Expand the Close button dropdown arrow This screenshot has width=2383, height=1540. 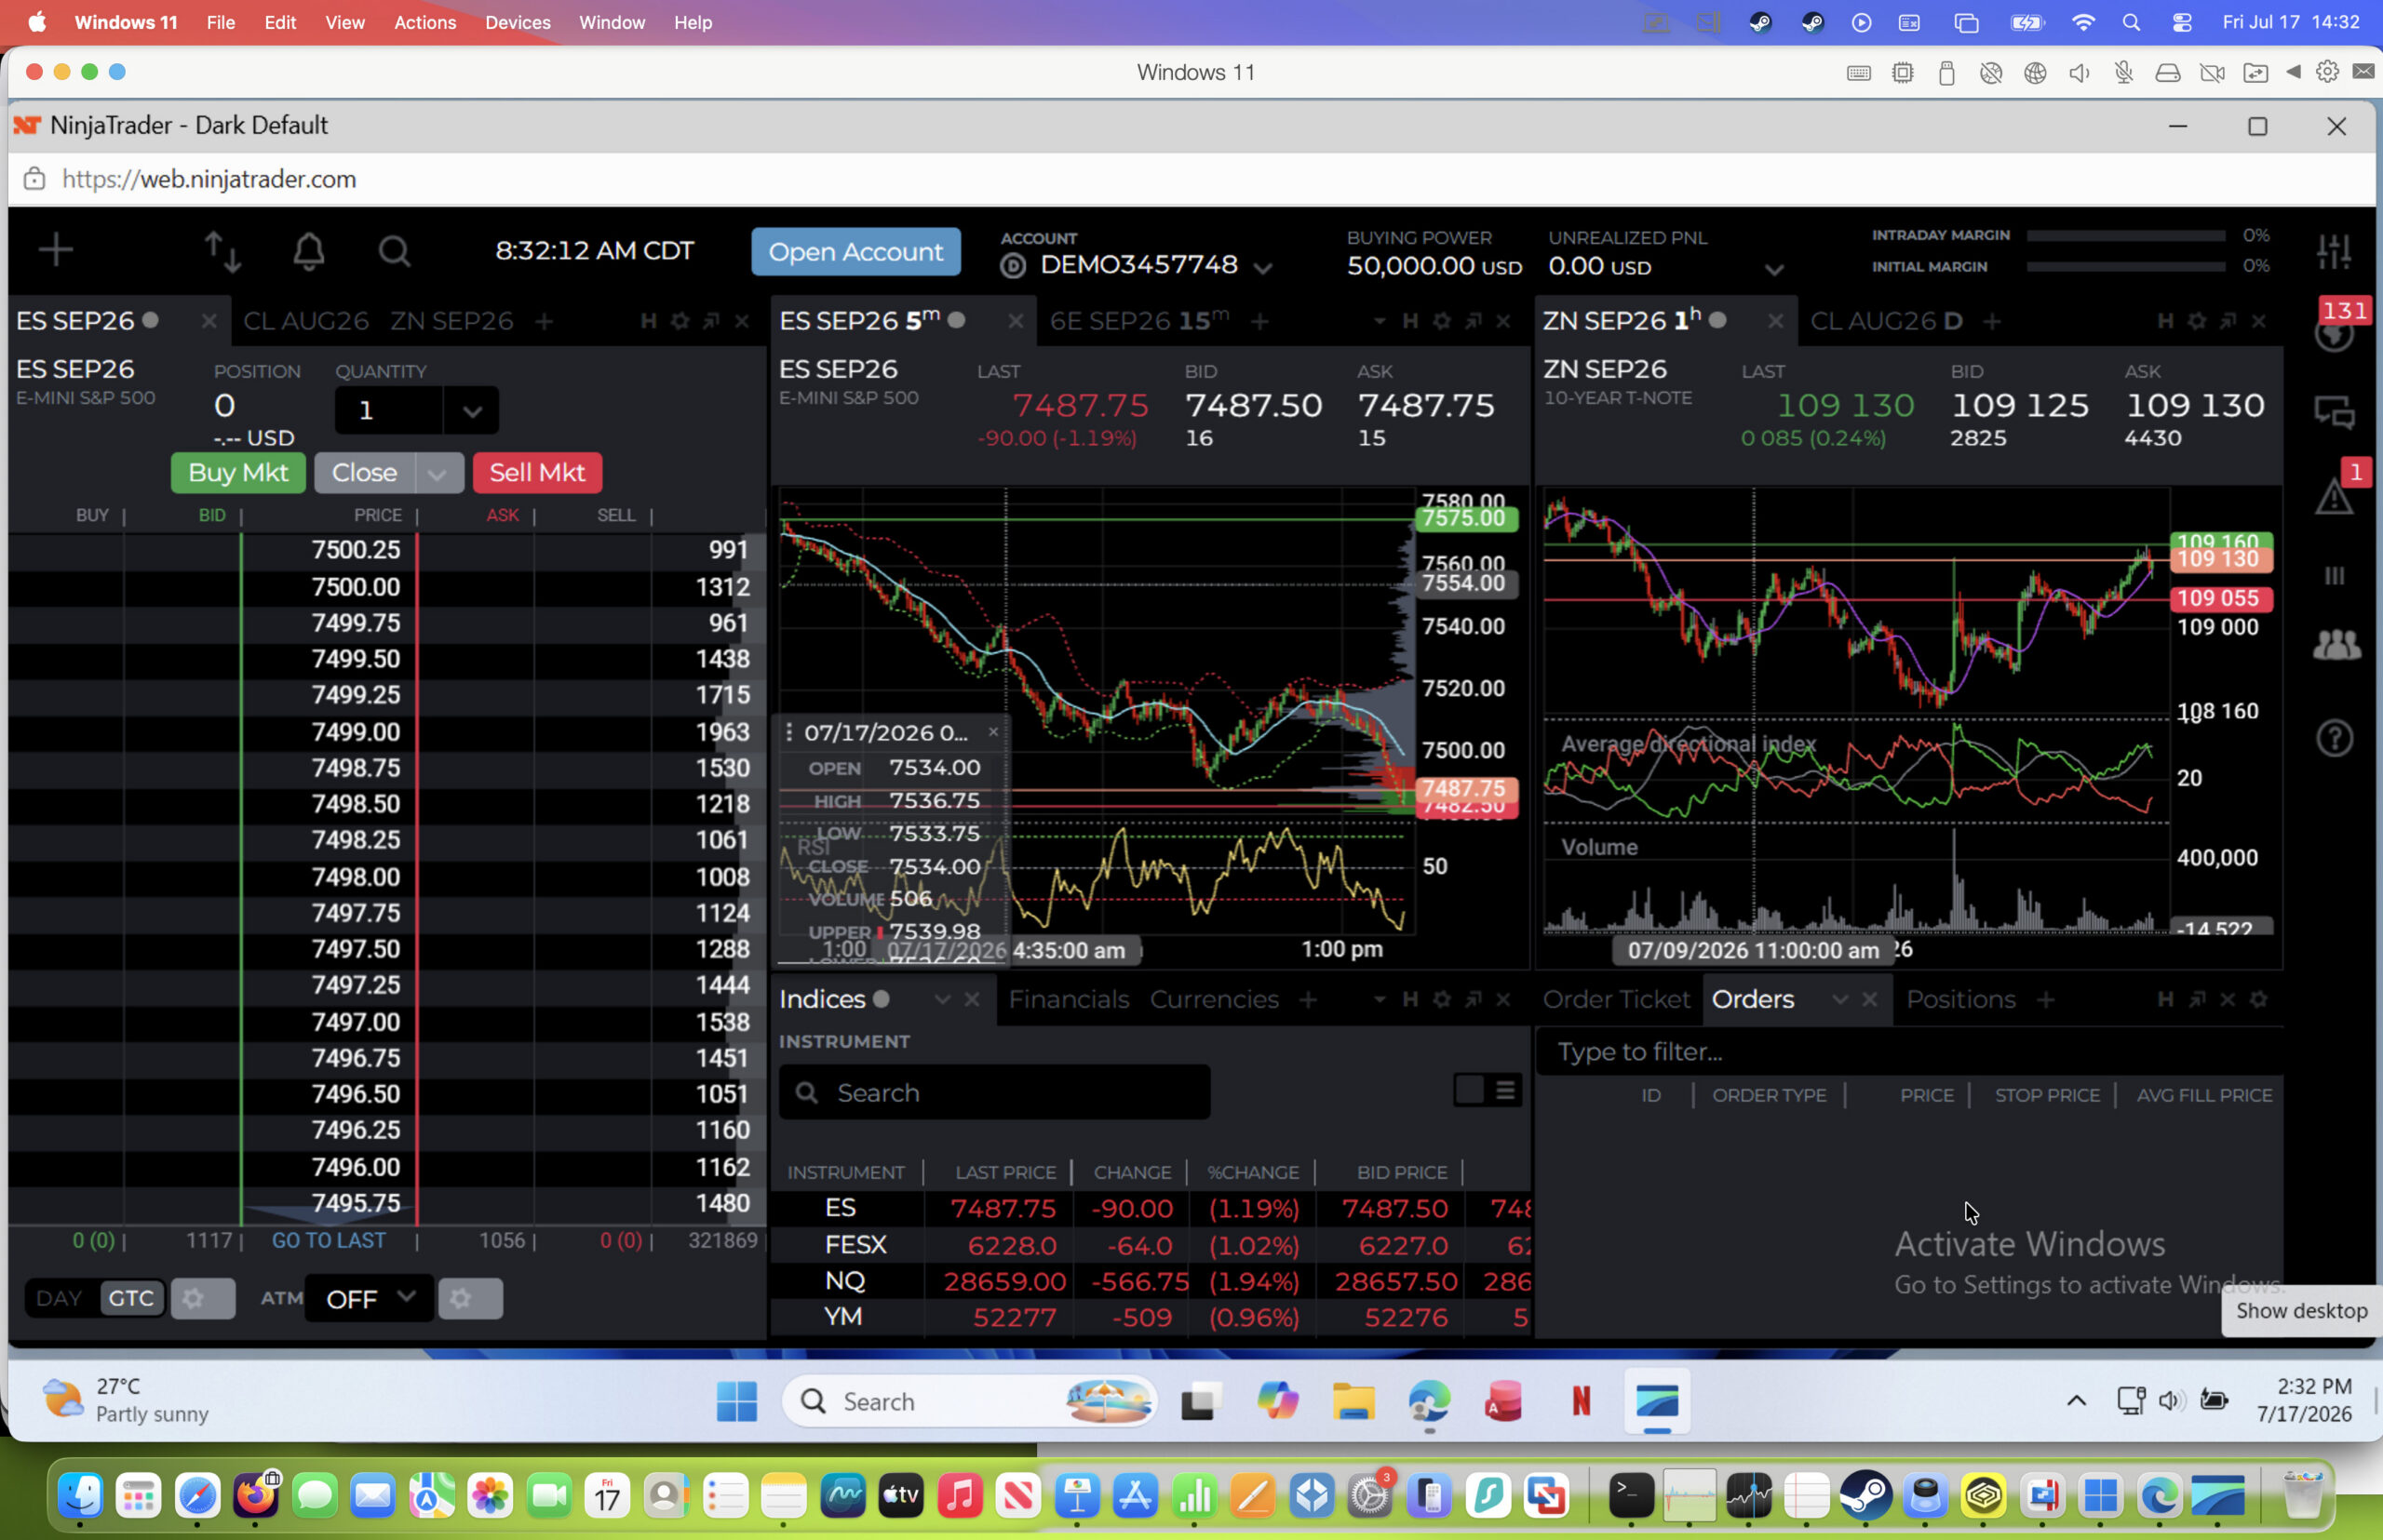click(x=438, y=473)
